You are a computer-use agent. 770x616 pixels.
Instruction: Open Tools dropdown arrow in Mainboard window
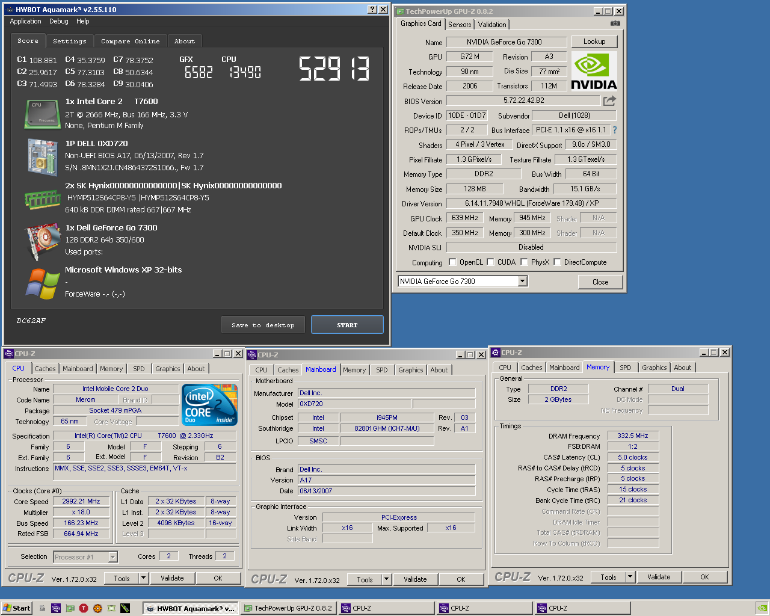387,579
